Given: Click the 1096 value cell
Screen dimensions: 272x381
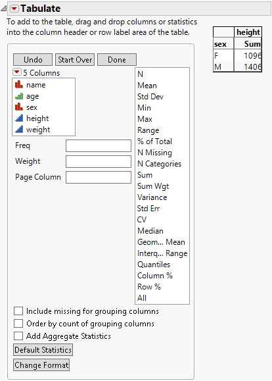Looking at the screenshot, I should click(248, 55).
